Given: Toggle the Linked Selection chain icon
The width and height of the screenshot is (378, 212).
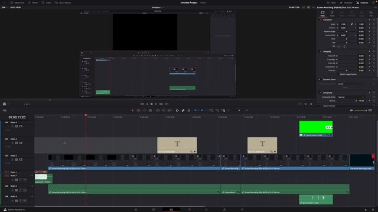Looking at the screenshot, I should click(183, 110).
